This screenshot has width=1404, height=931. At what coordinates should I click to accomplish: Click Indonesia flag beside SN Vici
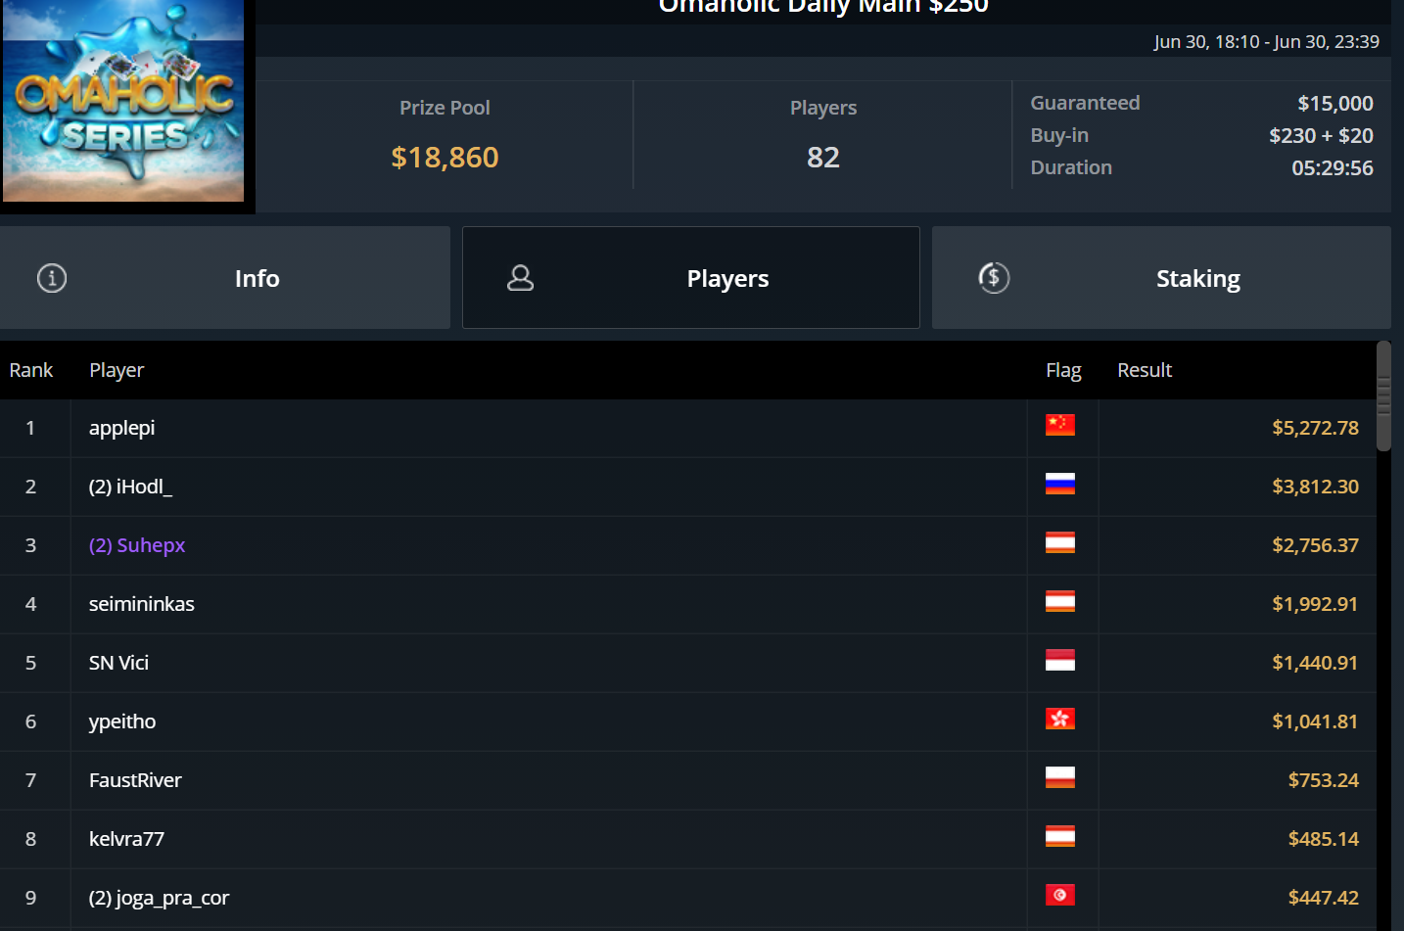(x=1060, y=660)
